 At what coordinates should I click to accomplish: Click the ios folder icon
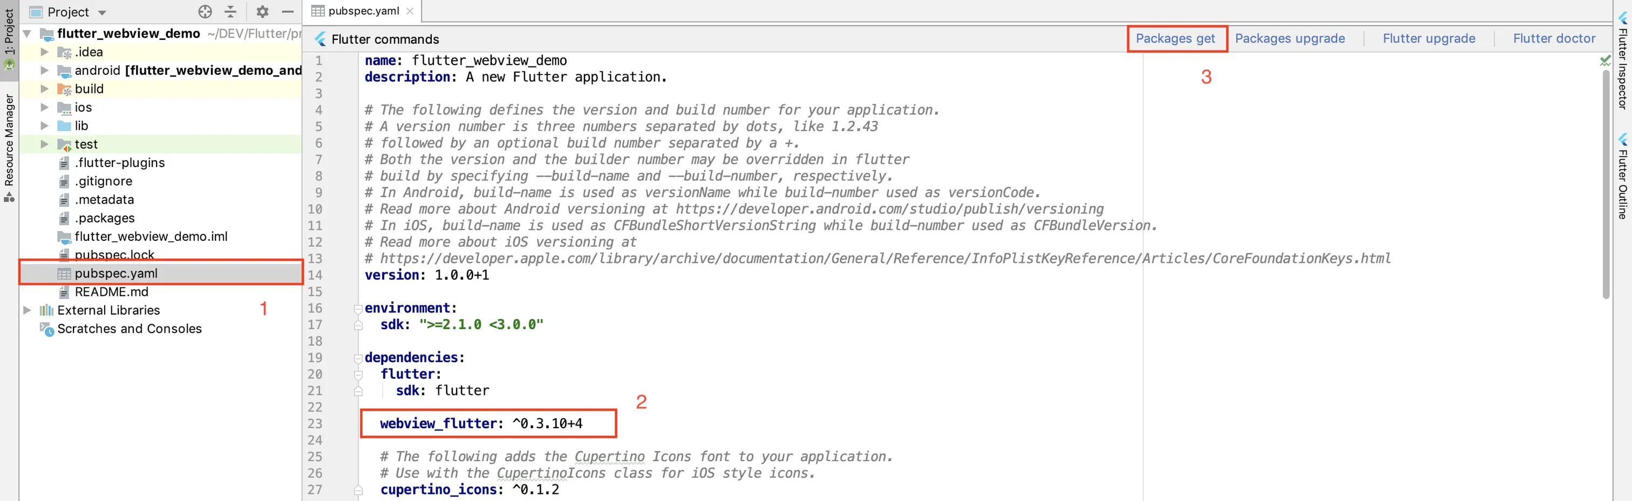click(64, 108)
